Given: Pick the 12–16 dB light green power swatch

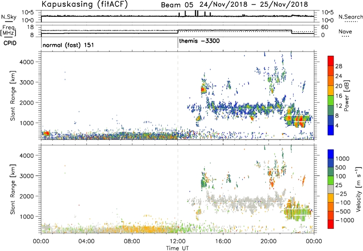Looking at the screenshot, I should pos(331,101).
